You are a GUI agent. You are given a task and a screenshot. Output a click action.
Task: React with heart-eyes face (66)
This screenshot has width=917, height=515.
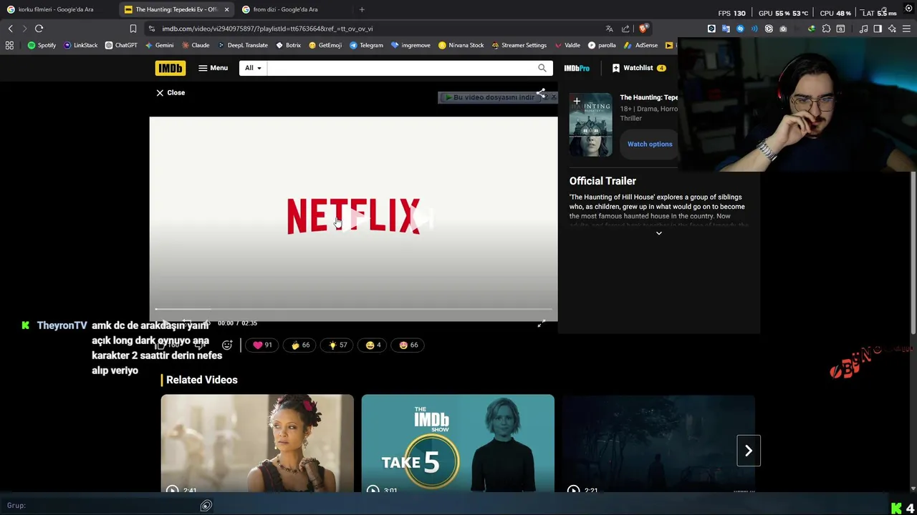(x=408, y=345)
